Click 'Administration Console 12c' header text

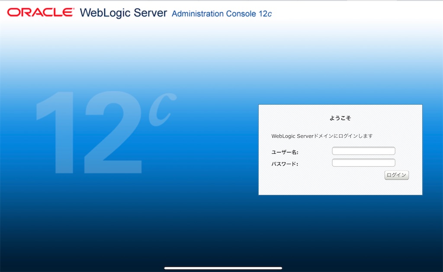(222, 13)
